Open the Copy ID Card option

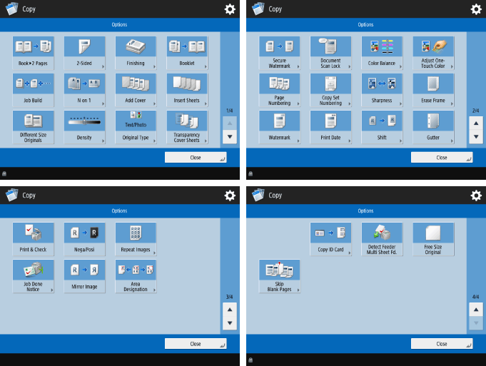click(x=330, y=239)
